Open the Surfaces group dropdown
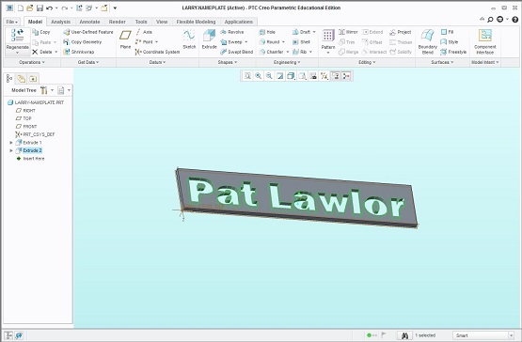 click(442, 62)
